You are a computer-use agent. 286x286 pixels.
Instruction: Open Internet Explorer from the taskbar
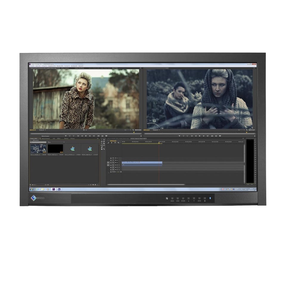click(37, 189)
